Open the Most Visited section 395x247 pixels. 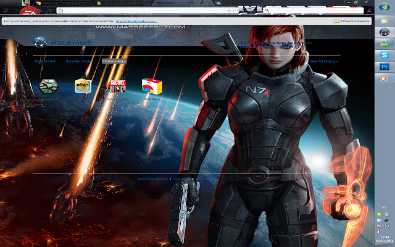(45, 61)
